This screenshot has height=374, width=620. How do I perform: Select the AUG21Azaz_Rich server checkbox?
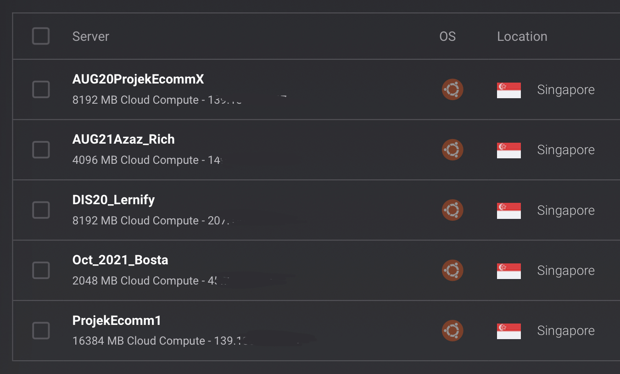tap(41, 150)
